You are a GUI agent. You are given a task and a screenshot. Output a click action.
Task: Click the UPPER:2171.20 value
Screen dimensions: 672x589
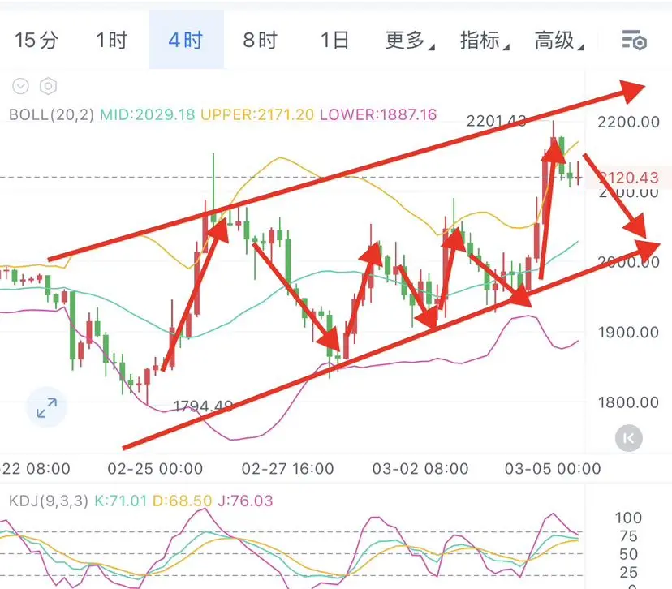257,115
